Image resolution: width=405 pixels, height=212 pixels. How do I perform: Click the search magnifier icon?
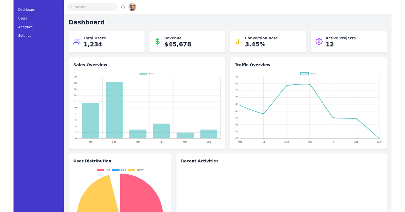71,7
